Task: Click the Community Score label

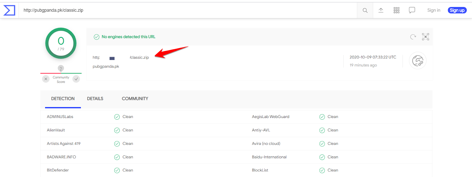Action: (61, 80)
